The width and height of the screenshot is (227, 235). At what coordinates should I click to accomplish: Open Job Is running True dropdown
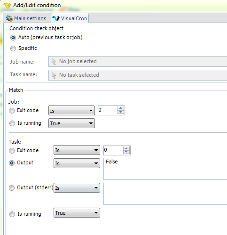(x=71, y=123)
